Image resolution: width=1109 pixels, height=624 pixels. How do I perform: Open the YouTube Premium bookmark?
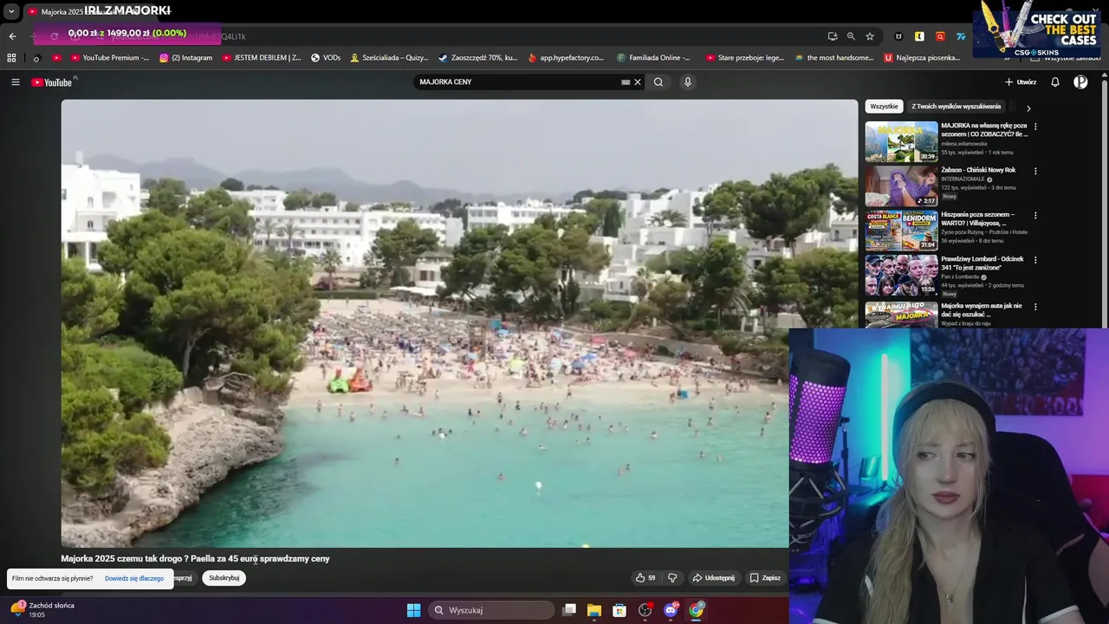pos(109,58)
